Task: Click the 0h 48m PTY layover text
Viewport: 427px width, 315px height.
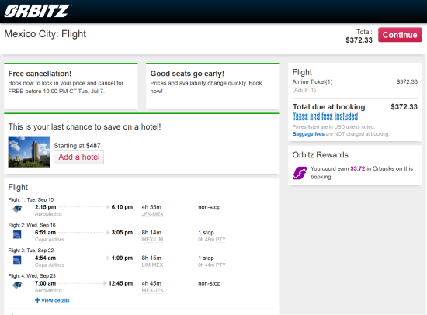Action: [212, 240]
